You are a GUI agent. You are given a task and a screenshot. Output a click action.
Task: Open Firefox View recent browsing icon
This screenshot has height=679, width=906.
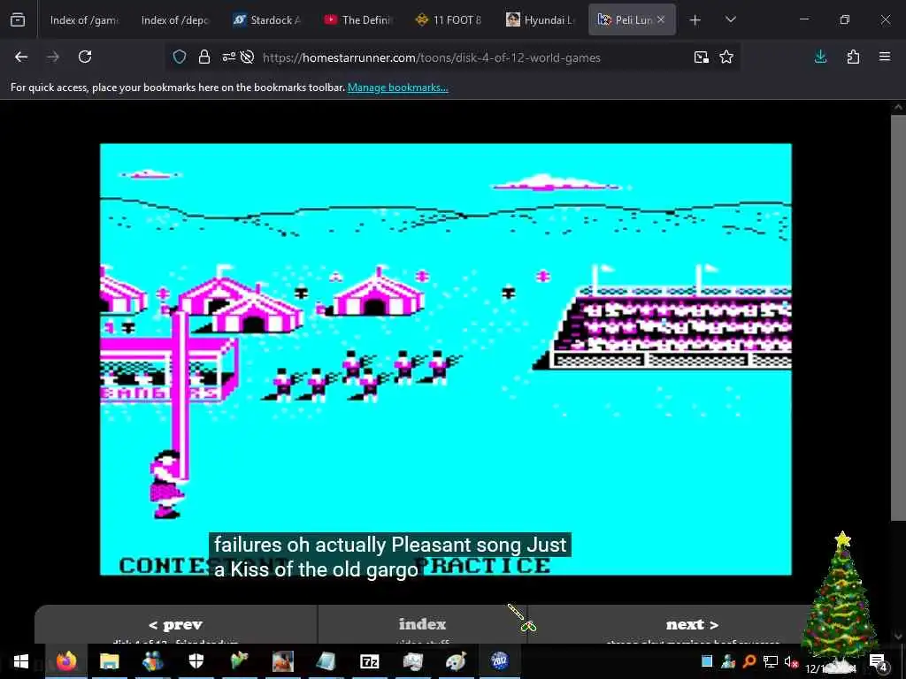pyautogui.click(x=18, y=19)
